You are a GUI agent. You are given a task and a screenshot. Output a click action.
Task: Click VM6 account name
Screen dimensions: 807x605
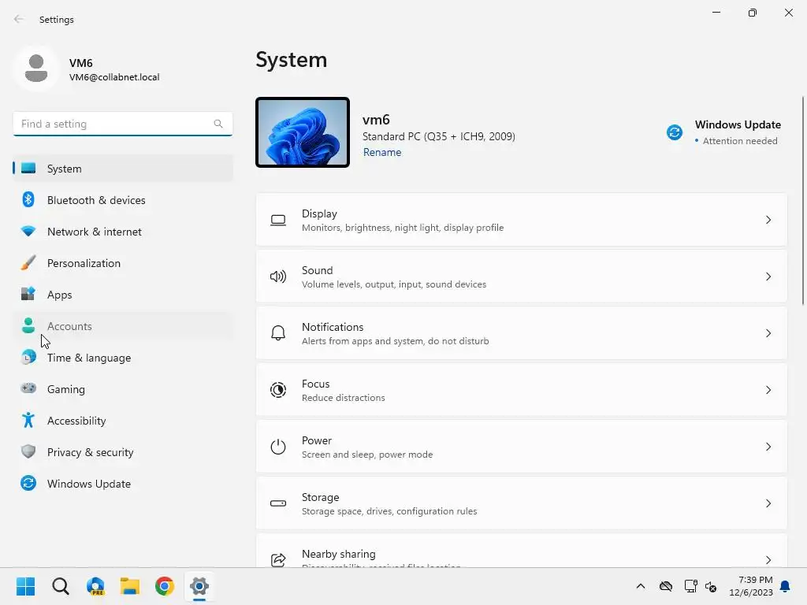(x=81, y=63)
